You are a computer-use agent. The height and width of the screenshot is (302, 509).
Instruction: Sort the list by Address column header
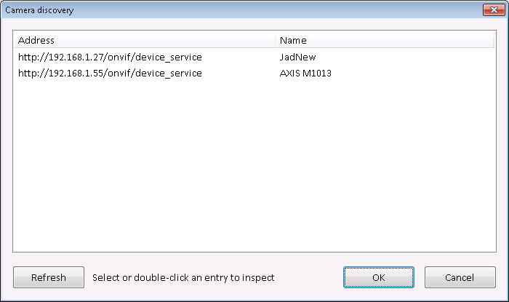coord(36,41)
